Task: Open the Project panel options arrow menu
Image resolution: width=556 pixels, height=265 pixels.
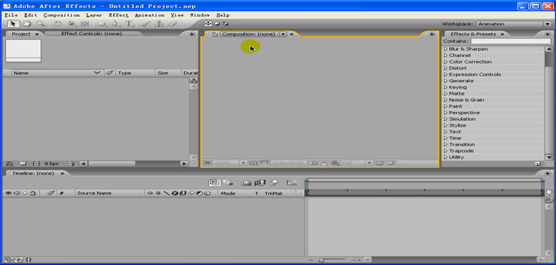Action: click(x=192, y=34)
